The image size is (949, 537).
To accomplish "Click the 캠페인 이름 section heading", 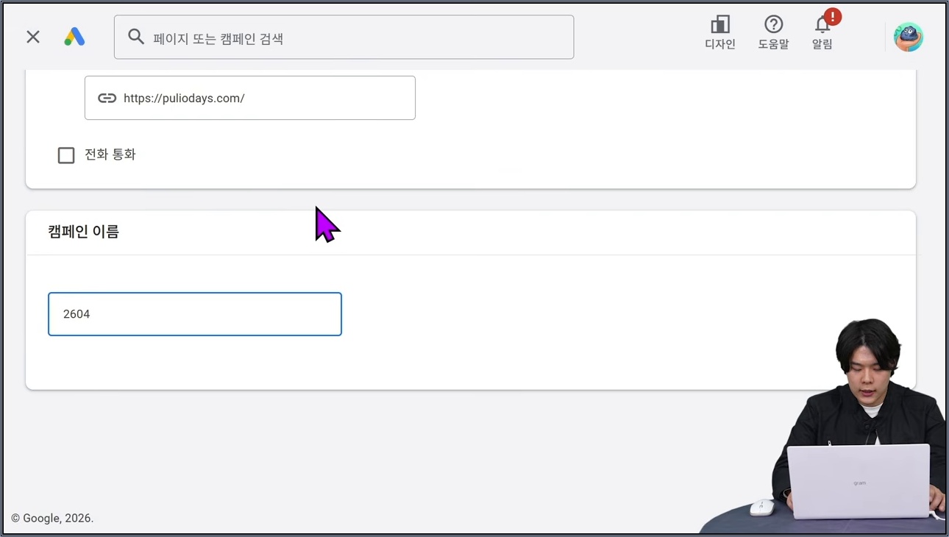I will coord(84,232).
